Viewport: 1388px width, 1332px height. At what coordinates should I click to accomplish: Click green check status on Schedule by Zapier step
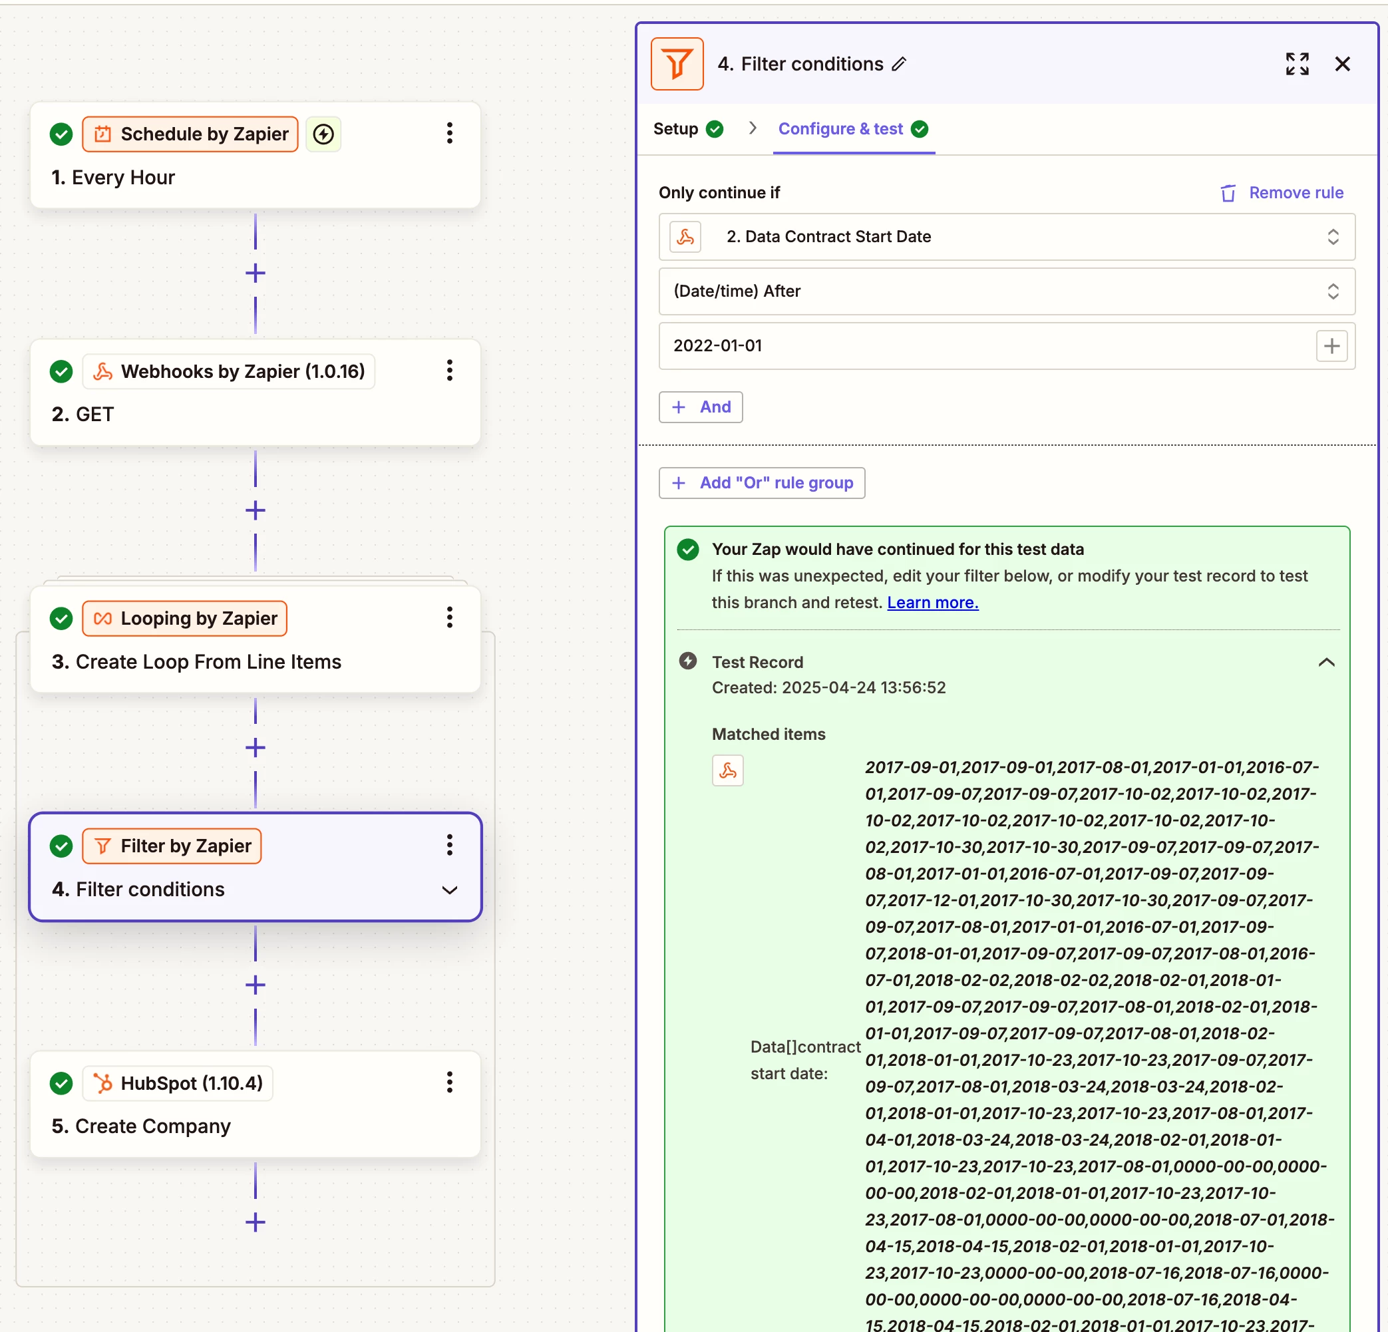point(62,134)
